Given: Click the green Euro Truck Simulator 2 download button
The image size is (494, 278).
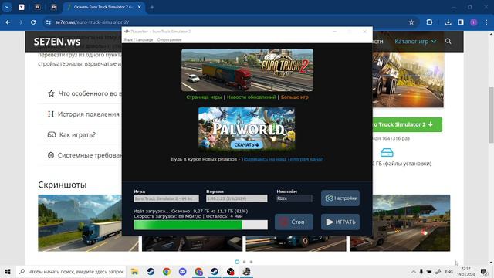Looking at the screenshot, I should click(x=407, y=124).
